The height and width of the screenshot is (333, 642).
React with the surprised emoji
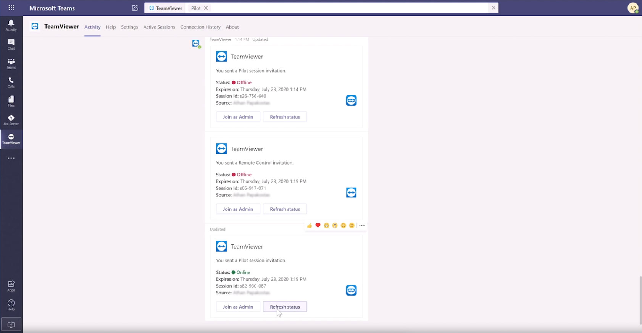click(x=335, y=225)
